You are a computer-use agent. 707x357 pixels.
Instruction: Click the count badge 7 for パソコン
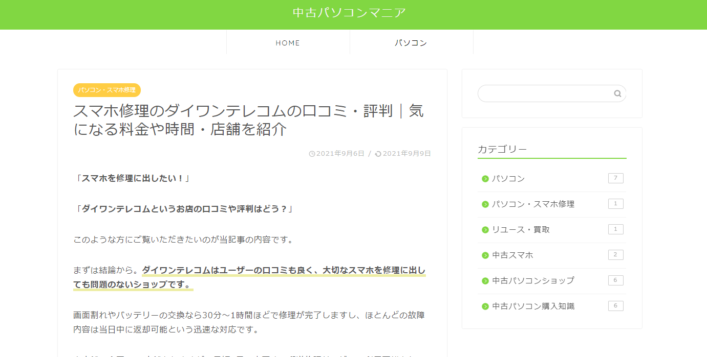[616, 178]
